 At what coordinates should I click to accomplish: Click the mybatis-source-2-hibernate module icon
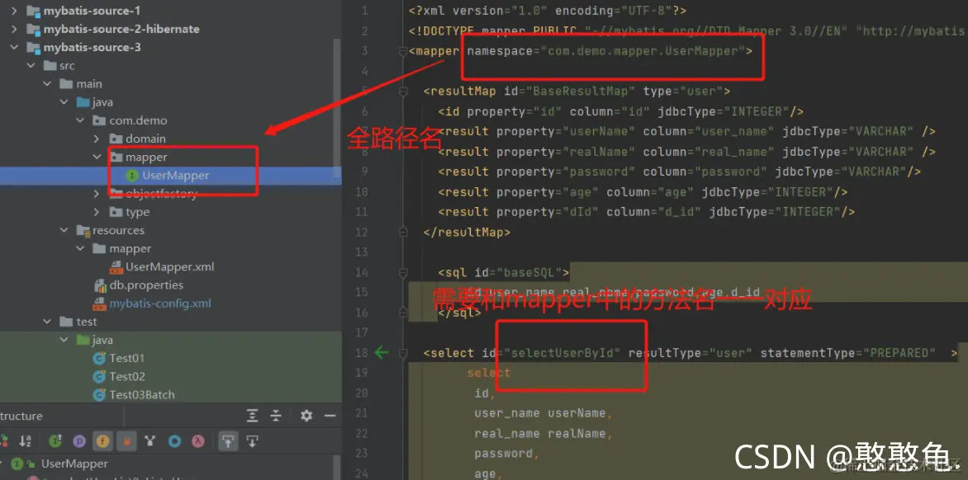[33, 30]
